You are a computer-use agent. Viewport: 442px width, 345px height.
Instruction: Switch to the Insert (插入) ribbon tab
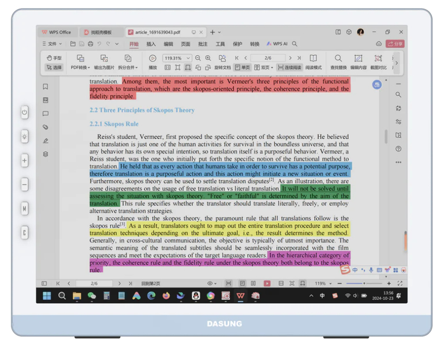(x=151, y=44)
